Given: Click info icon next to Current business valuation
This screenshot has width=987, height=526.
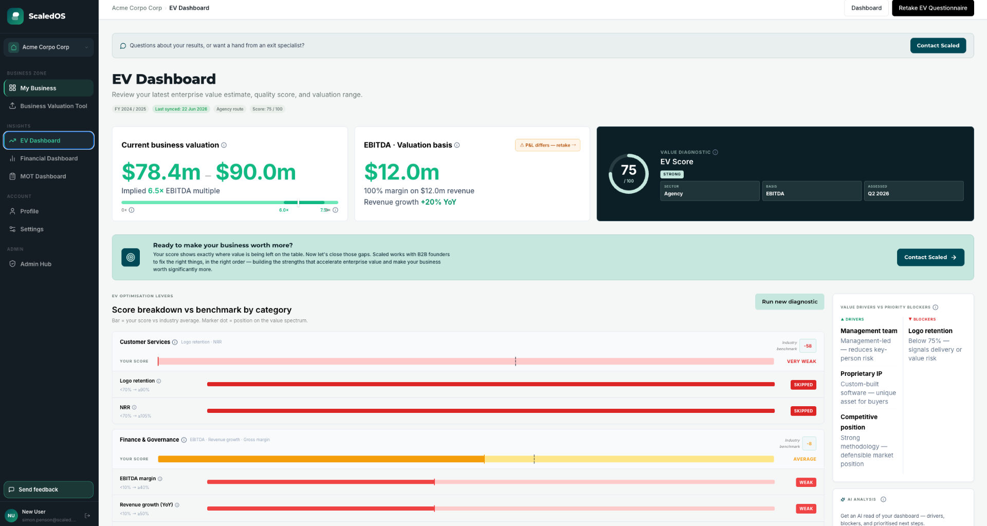Looking at the screenshot, I should (224, 146).
